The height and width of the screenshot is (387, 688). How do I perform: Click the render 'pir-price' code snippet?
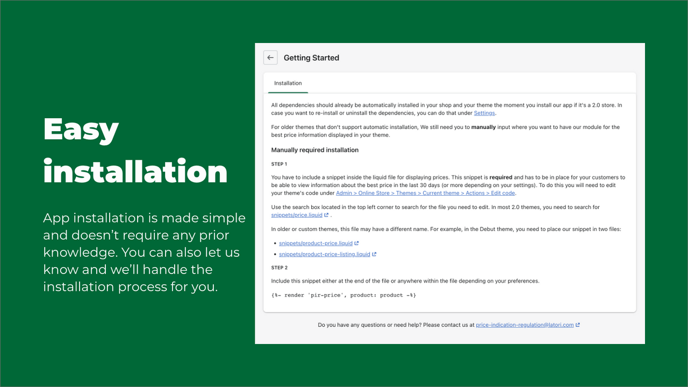tap(343, 295)
